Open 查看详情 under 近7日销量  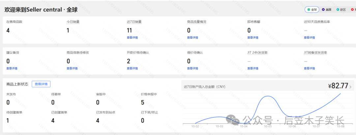pyautogui.click(x=132, y=37)
